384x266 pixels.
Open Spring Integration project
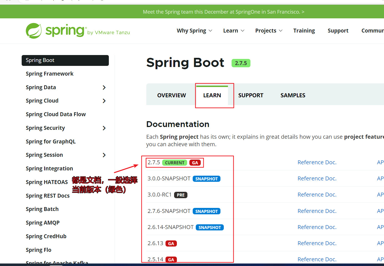click(49, 168)
